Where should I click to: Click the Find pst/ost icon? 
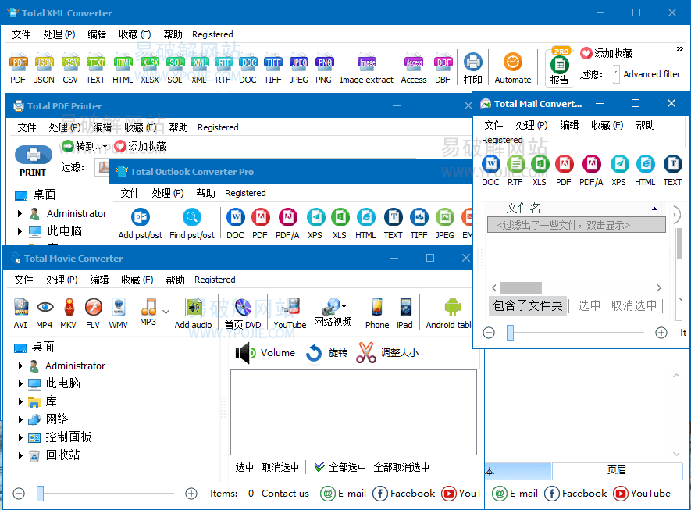click(x=191, y=218)
